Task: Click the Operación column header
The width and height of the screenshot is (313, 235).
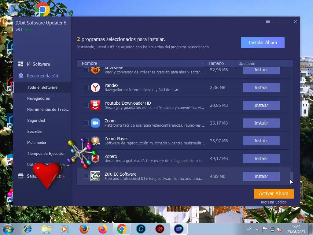Action: click(247, 63)
